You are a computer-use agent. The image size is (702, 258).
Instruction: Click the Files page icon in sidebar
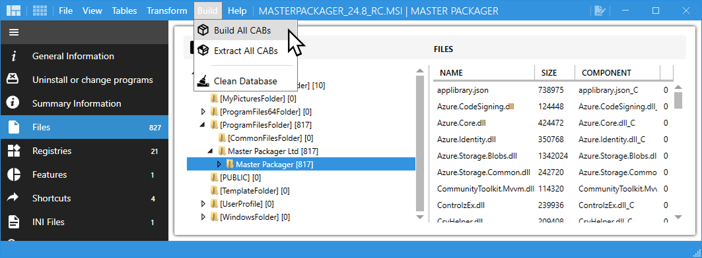coord(14,127)
